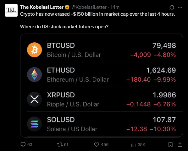Open The Kobeissi Letter profile avatar

[11, 10]
